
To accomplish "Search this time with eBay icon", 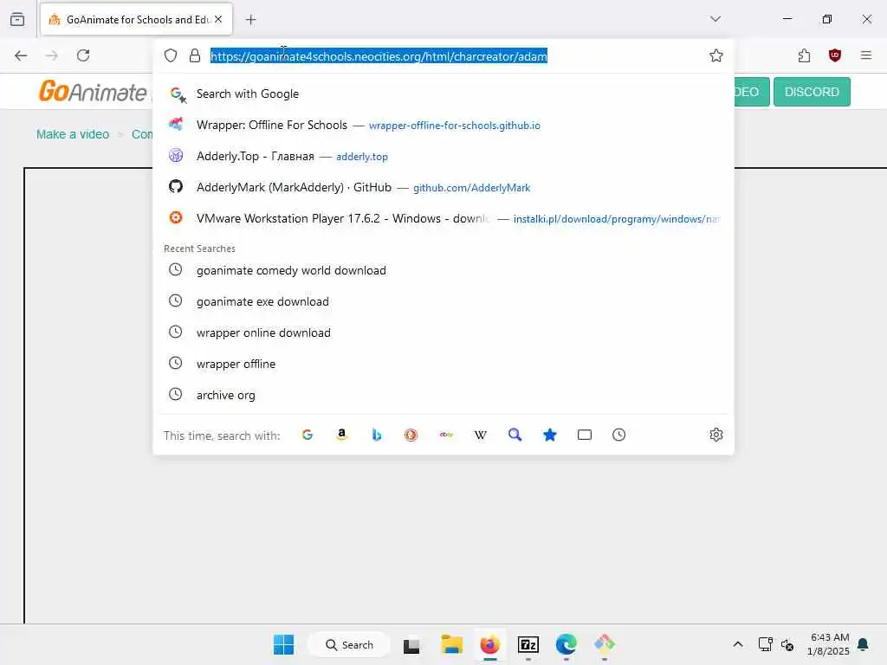I will coord(446,435).
